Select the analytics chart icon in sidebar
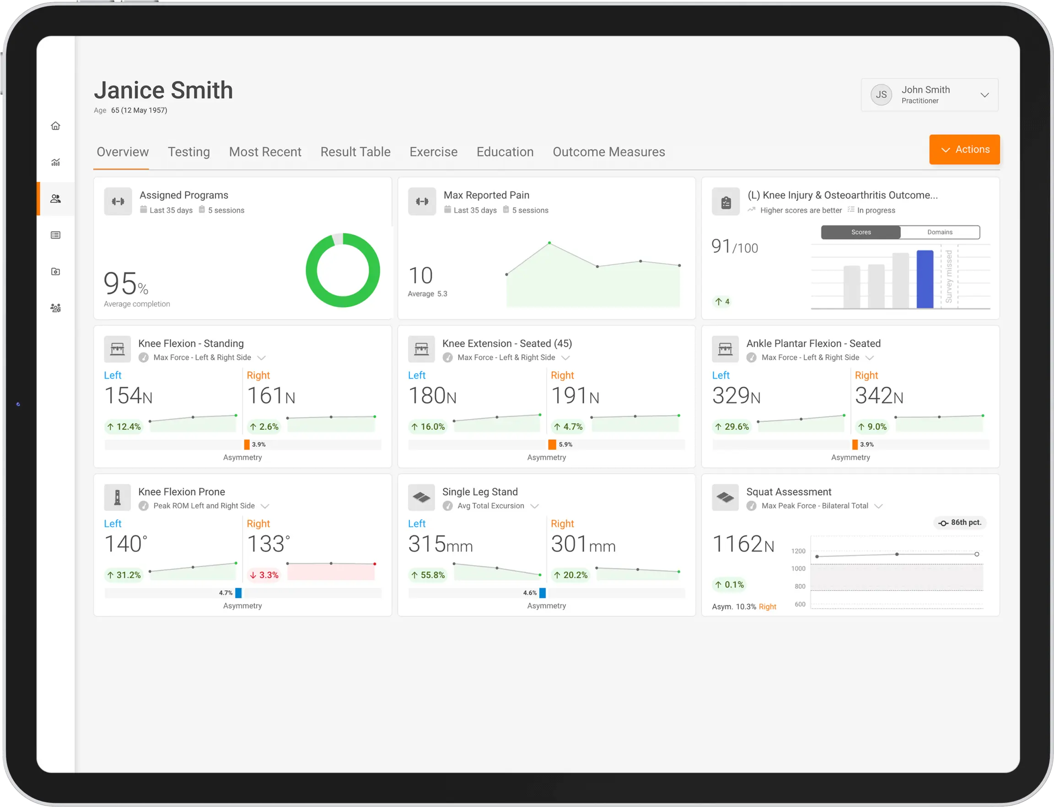This screenshot has height=807, width=1054. [56, 162]
